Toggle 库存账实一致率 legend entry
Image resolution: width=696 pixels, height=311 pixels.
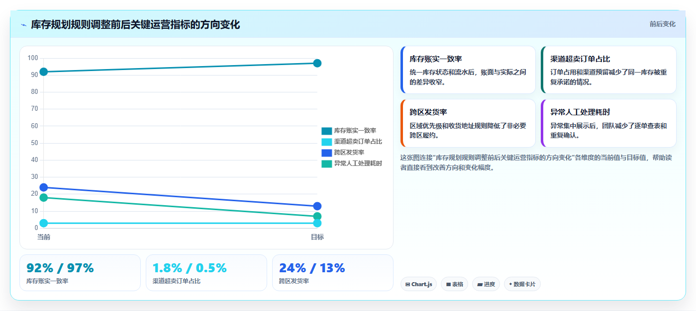pyautogui.click(x=349, y=131)
